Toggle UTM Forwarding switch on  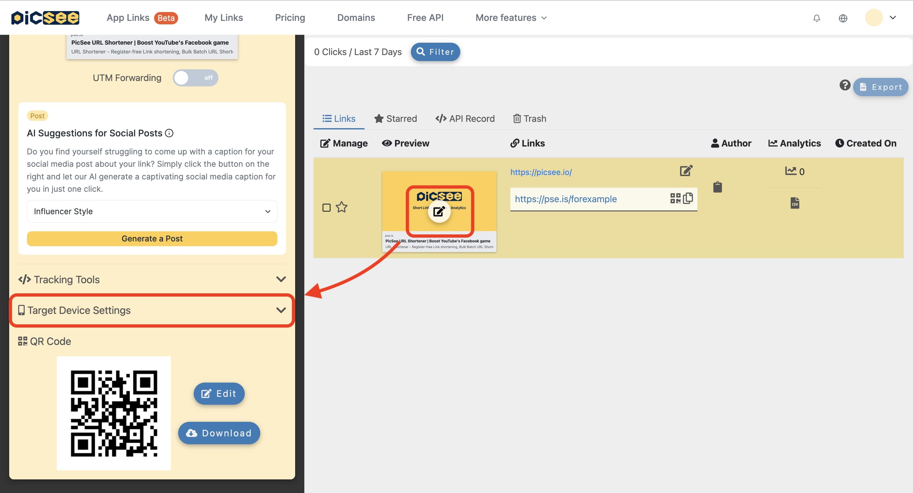tap(195, 78)
